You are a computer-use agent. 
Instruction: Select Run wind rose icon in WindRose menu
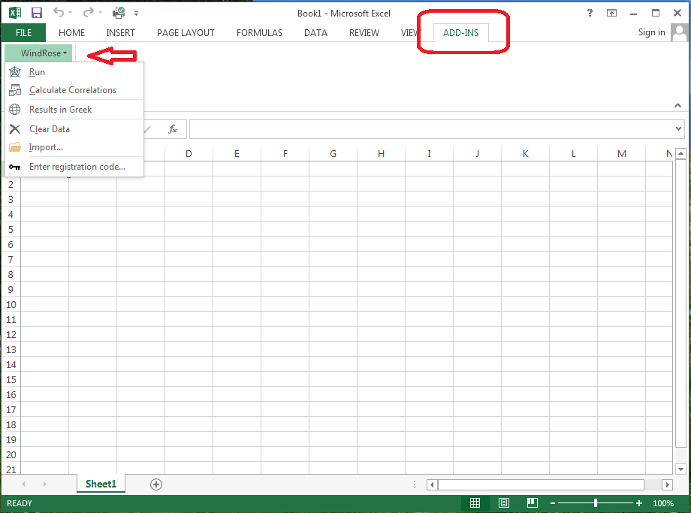click(15, 72)
